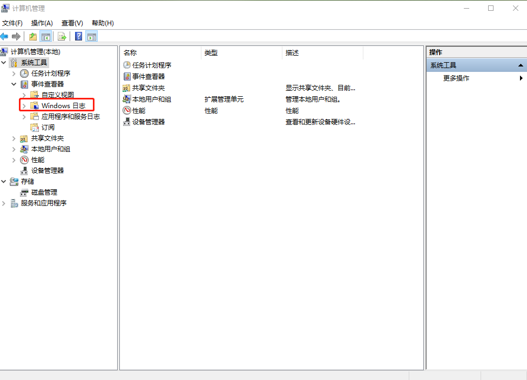Open the 操作(A) menu

click(42, 23)
